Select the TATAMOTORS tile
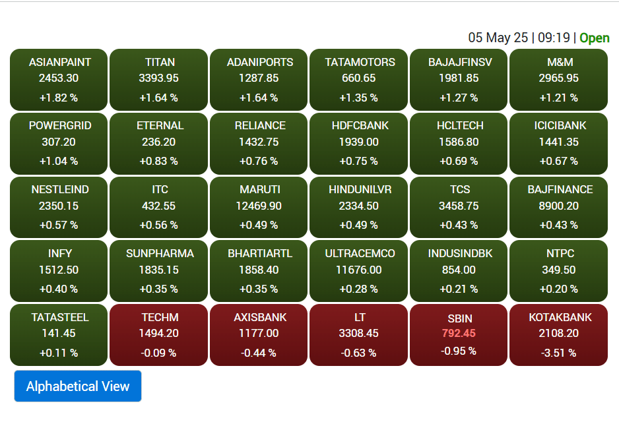The image size is (619, 422). (358, 80)
